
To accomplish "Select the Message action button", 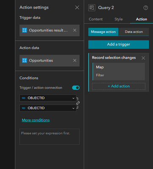I will (103, 32).
